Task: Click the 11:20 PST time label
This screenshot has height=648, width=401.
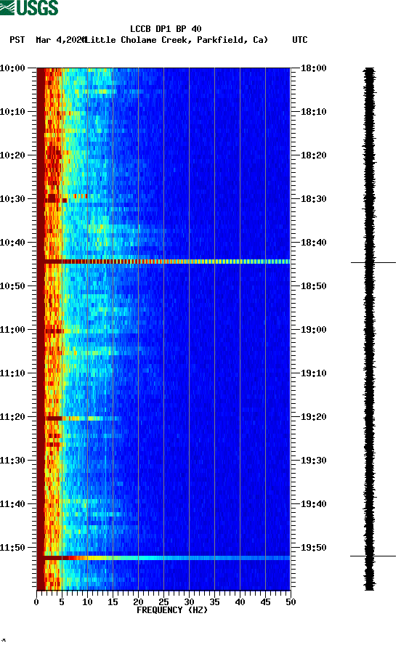Action: (x=12, y=417)
